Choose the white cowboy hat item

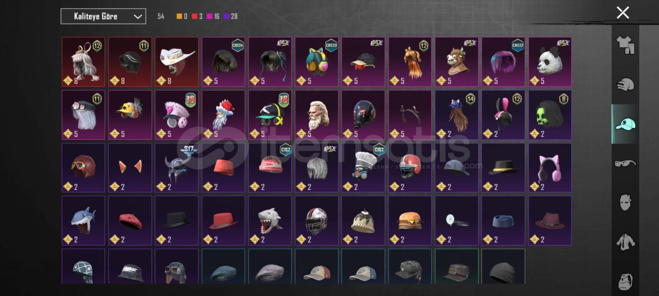(177, 62)
